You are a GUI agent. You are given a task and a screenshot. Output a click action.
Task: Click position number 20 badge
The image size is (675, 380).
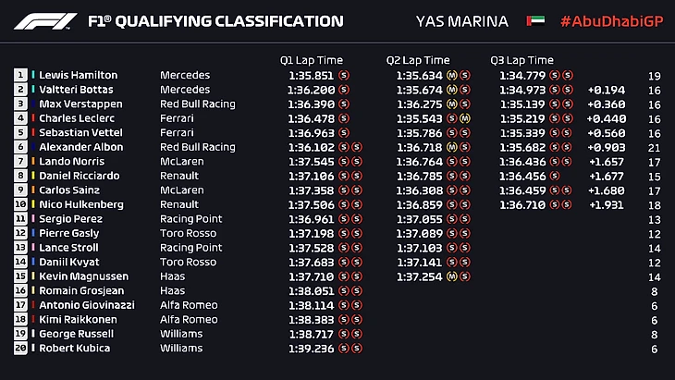pyautogui.click(x=20, y=349)
